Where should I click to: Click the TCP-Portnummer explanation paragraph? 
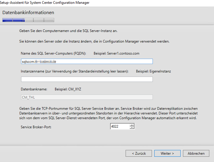109,113
